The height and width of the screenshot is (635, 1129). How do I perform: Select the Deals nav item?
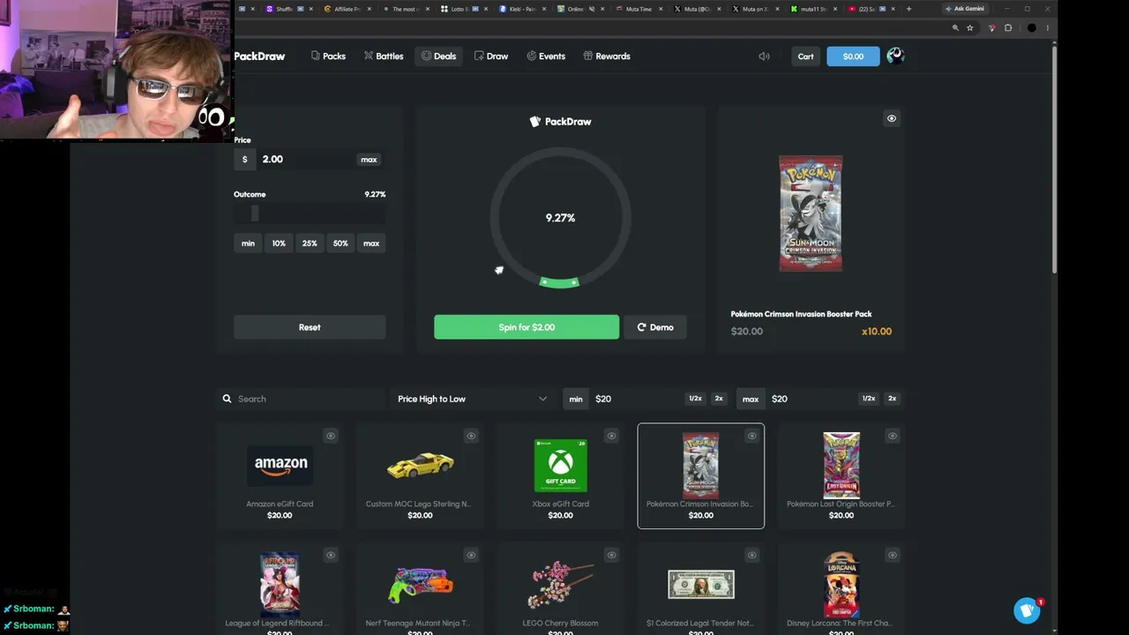(x=438, y=56)
